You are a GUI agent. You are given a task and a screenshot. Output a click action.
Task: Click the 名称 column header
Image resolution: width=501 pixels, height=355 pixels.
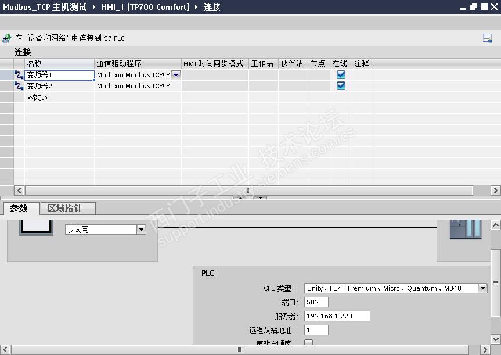pyautogui.click(x=59, y=63)
